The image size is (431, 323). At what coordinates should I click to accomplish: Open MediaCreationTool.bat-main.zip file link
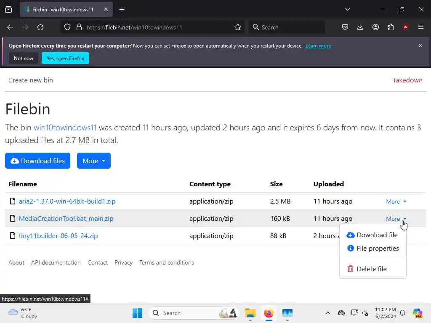click(x=66, y=219)
